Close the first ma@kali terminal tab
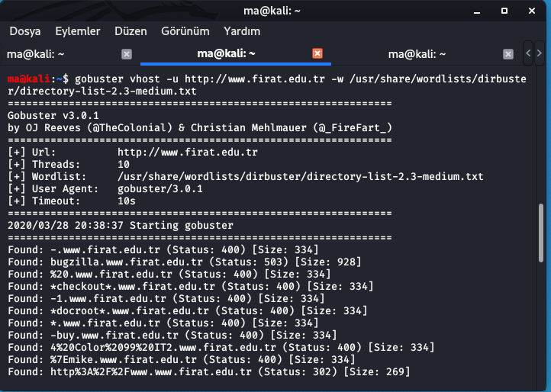The image size is (551, 392). 127,54
